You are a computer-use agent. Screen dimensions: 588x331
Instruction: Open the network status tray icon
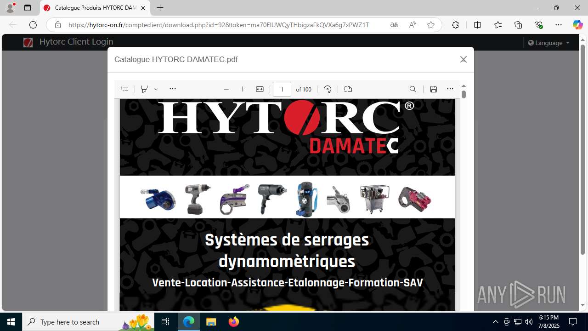[518, 322]
